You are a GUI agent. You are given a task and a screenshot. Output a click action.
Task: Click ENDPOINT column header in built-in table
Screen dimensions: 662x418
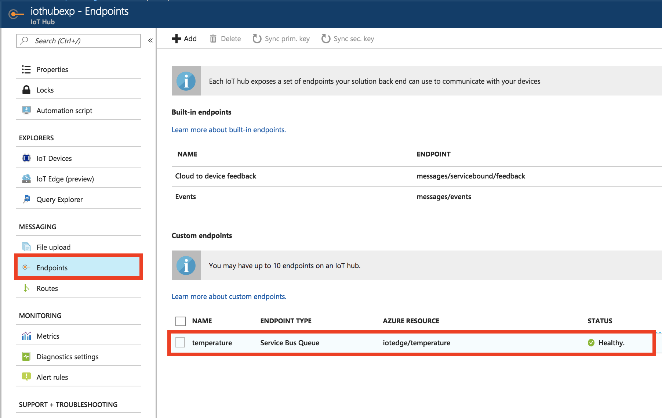pyautogui.click(x=433, y=154)
